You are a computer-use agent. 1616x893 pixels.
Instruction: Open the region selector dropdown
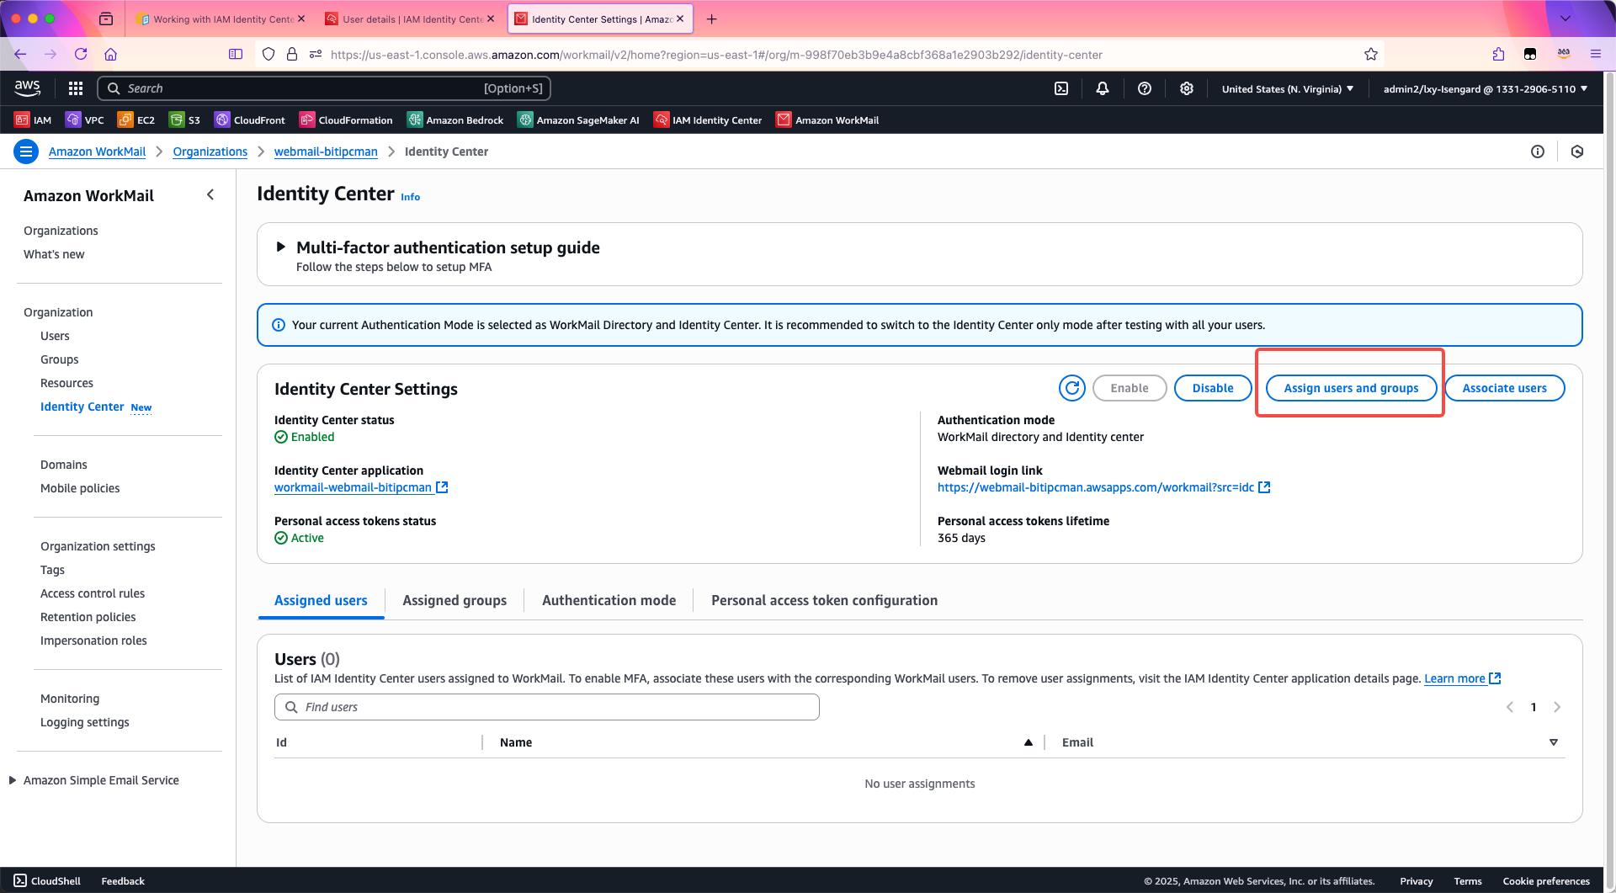coord(1287,88)
